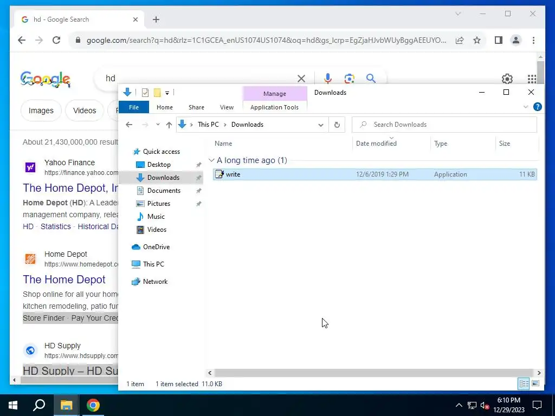Open the Chrome profile avatar menu

click(516, 40)
